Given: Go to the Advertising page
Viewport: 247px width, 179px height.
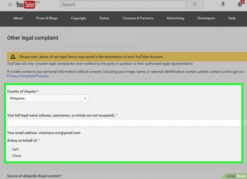Looking at the screenshot, I should click(176, 18).
